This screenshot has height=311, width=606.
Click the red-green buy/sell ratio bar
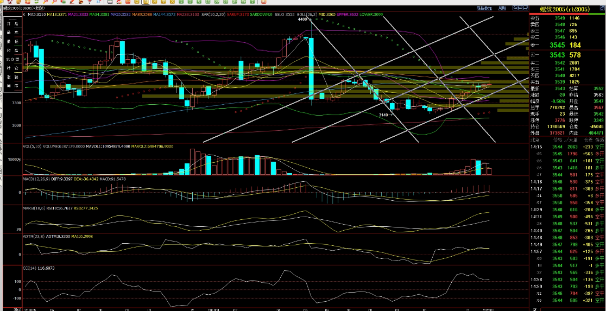pyautogui.click(x=567, y=14)
